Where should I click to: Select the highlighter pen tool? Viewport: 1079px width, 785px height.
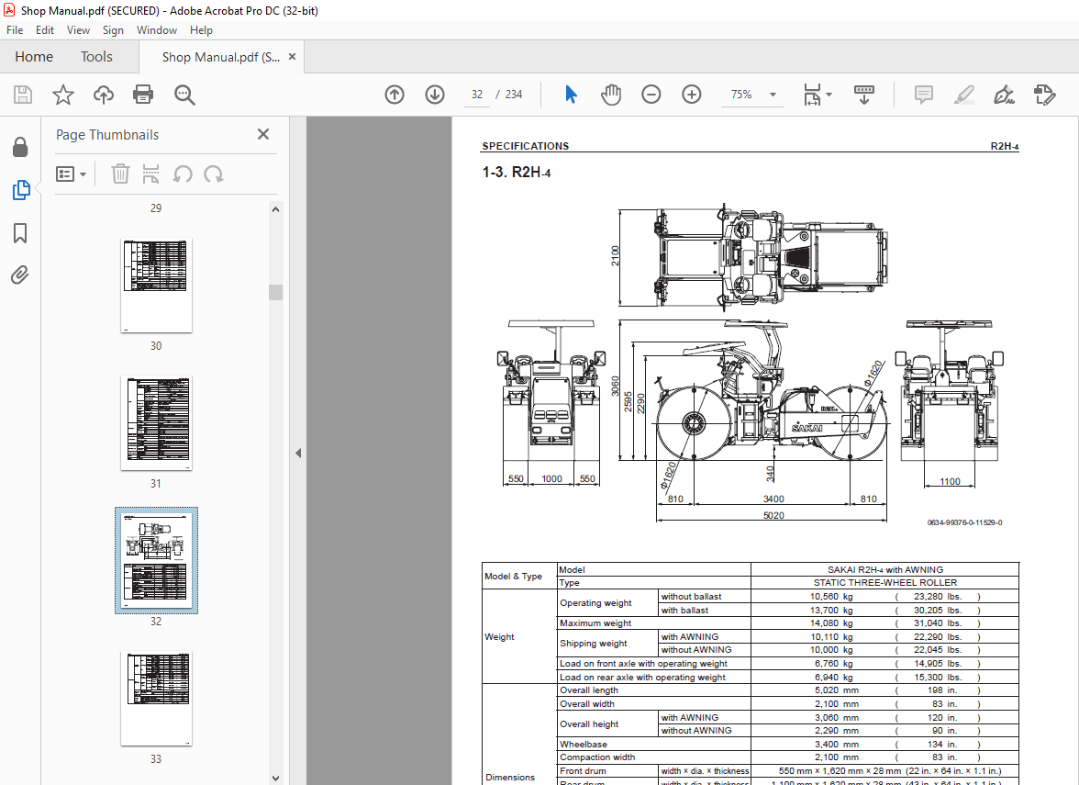[964, 95]
